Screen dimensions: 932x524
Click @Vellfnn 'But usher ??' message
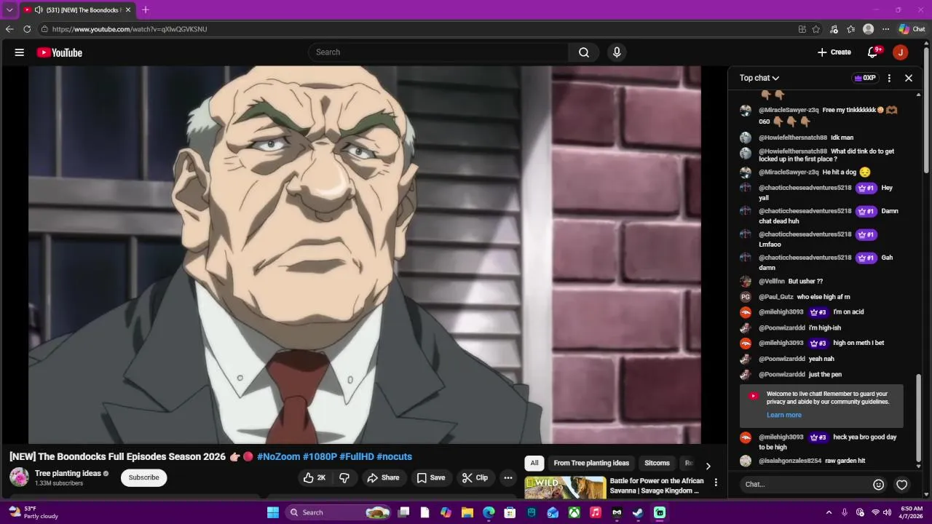click(791, 282)
